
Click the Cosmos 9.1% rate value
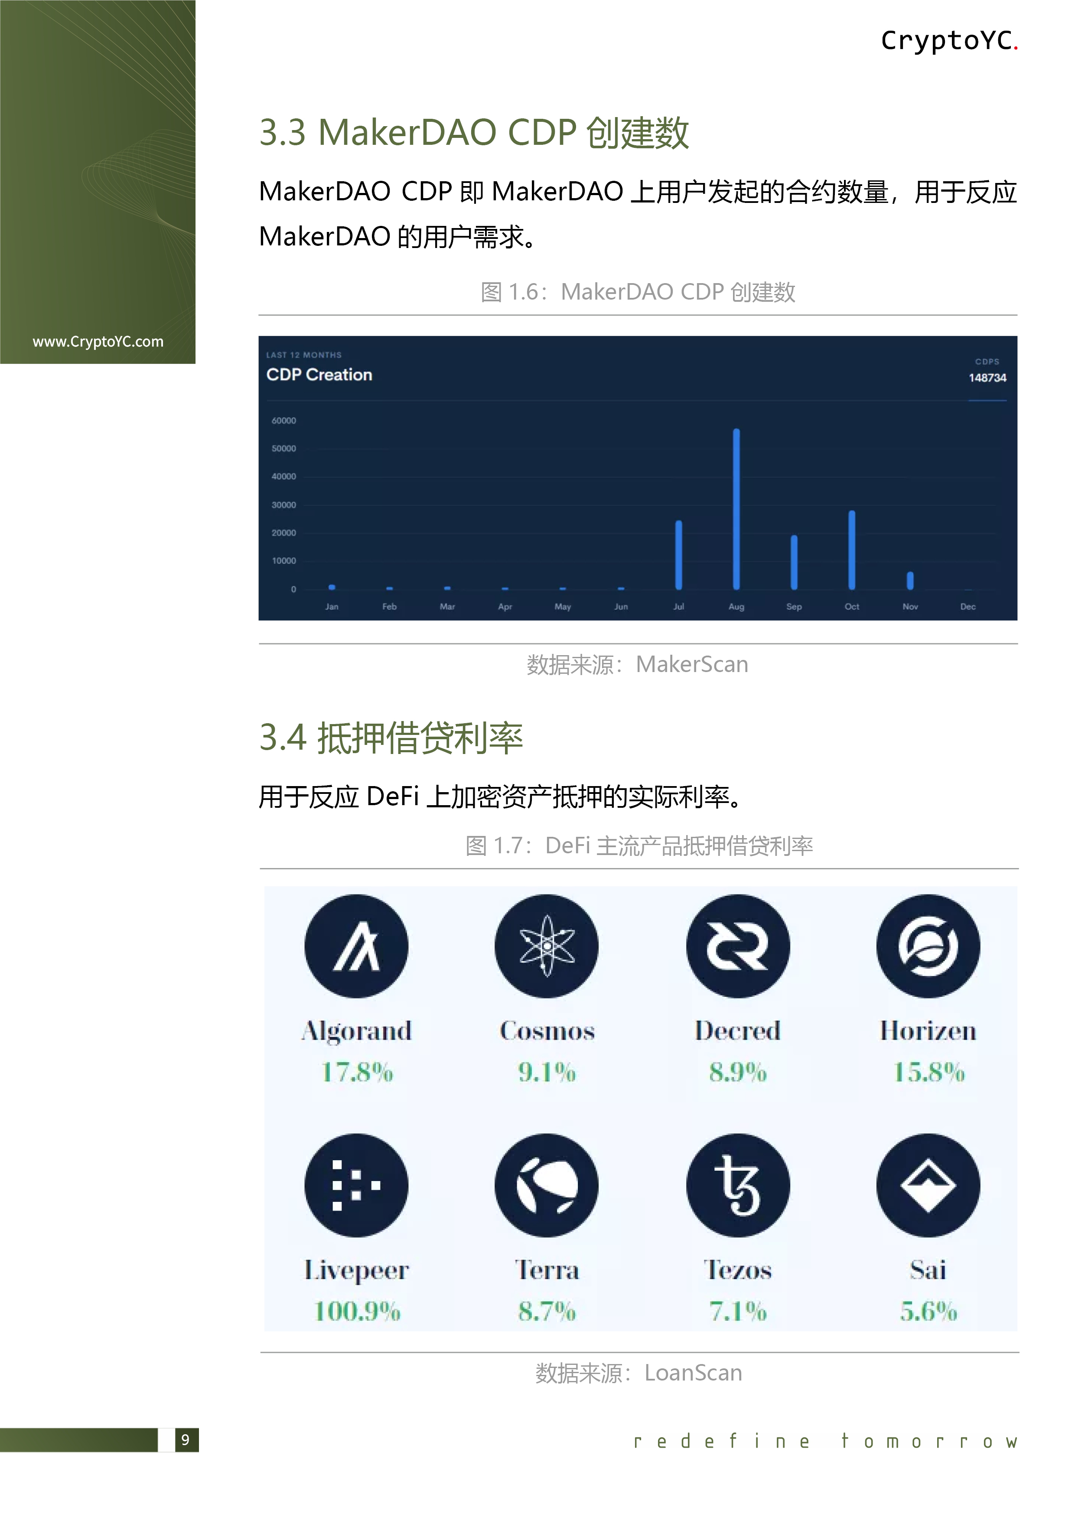(x=547, y=1072)
